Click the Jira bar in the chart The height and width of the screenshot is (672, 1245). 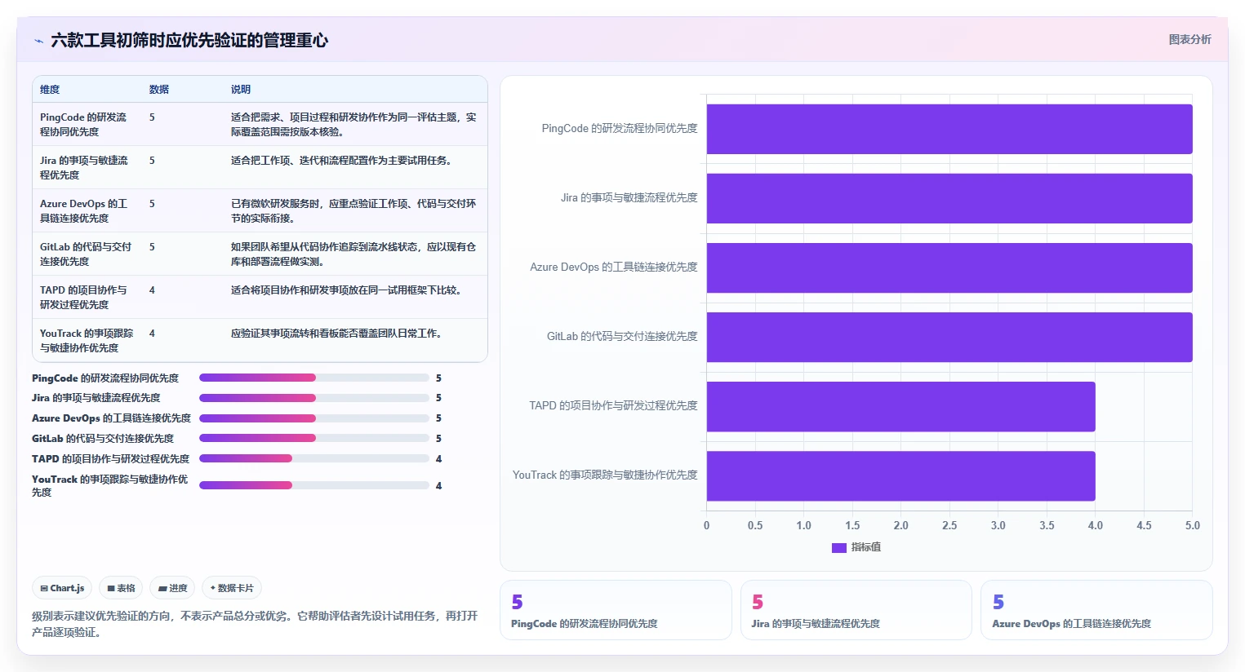tap(949, 198)
